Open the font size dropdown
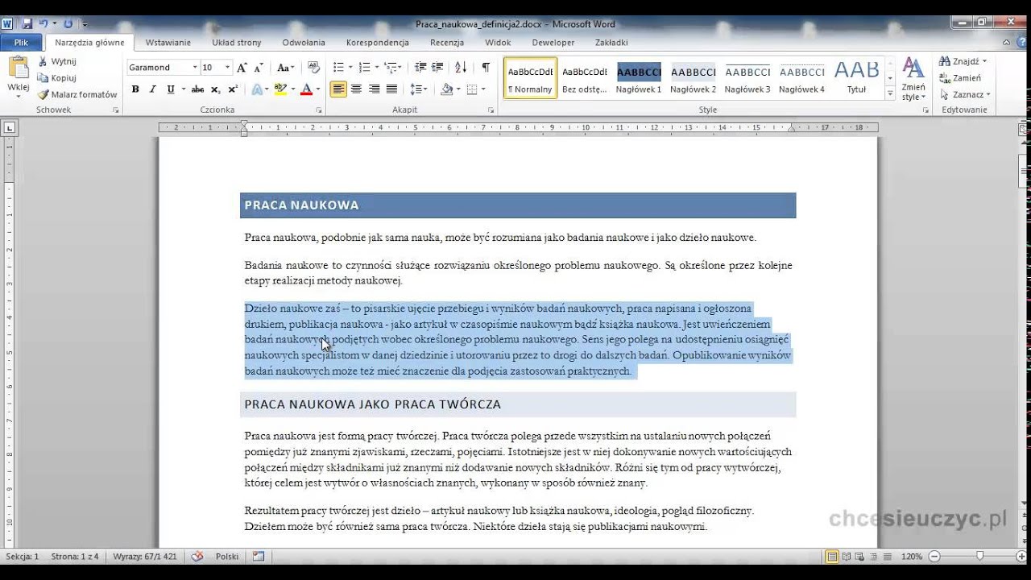 228,68
